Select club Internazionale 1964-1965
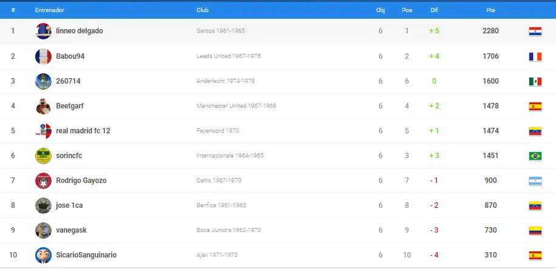The height and width of the screenshot is (269, 556). [x=230, y=155]
